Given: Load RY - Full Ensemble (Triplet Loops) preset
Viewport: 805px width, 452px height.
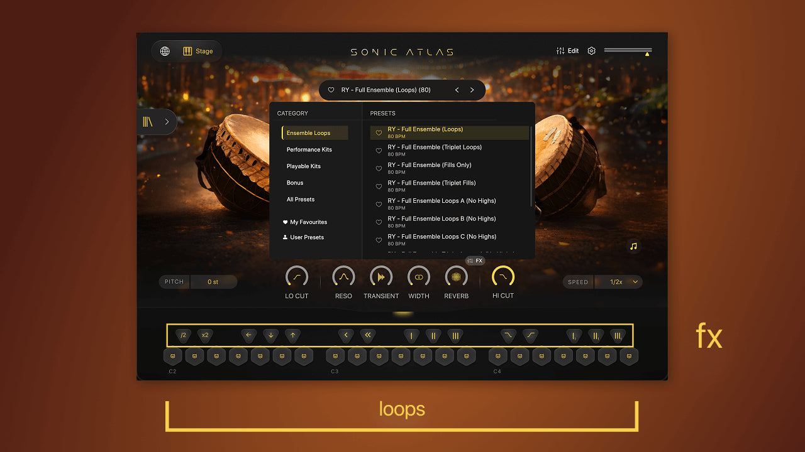Looking at the screenshot, I should click(450, 151).
